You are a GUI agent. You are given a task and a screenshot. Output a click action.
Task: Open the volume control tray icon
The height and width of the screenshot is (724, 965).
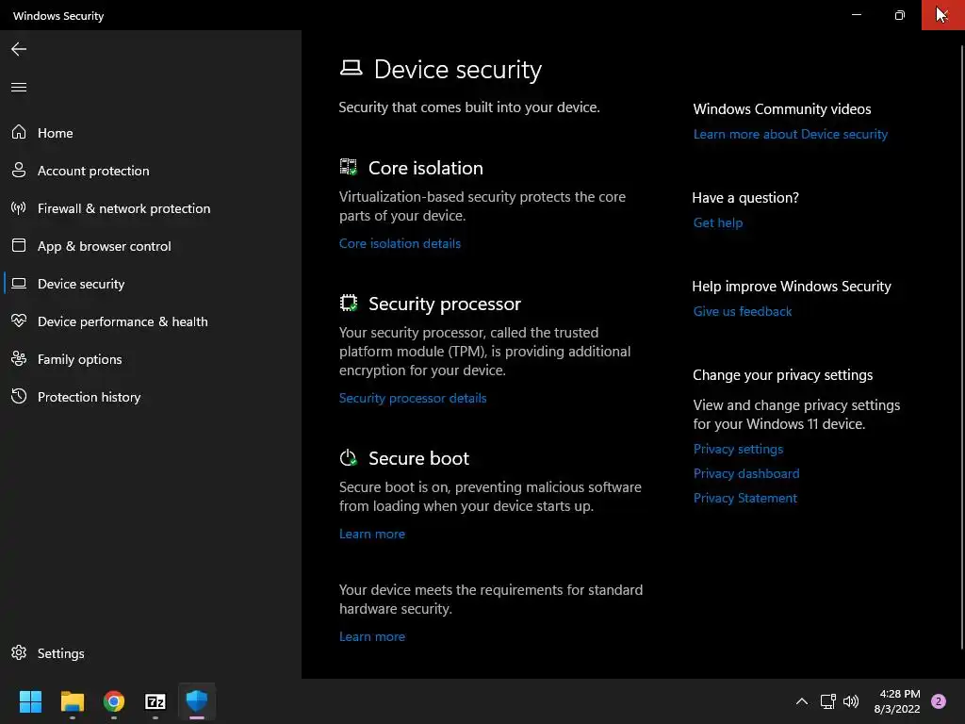pyautogui.click(x=851, y=701)
